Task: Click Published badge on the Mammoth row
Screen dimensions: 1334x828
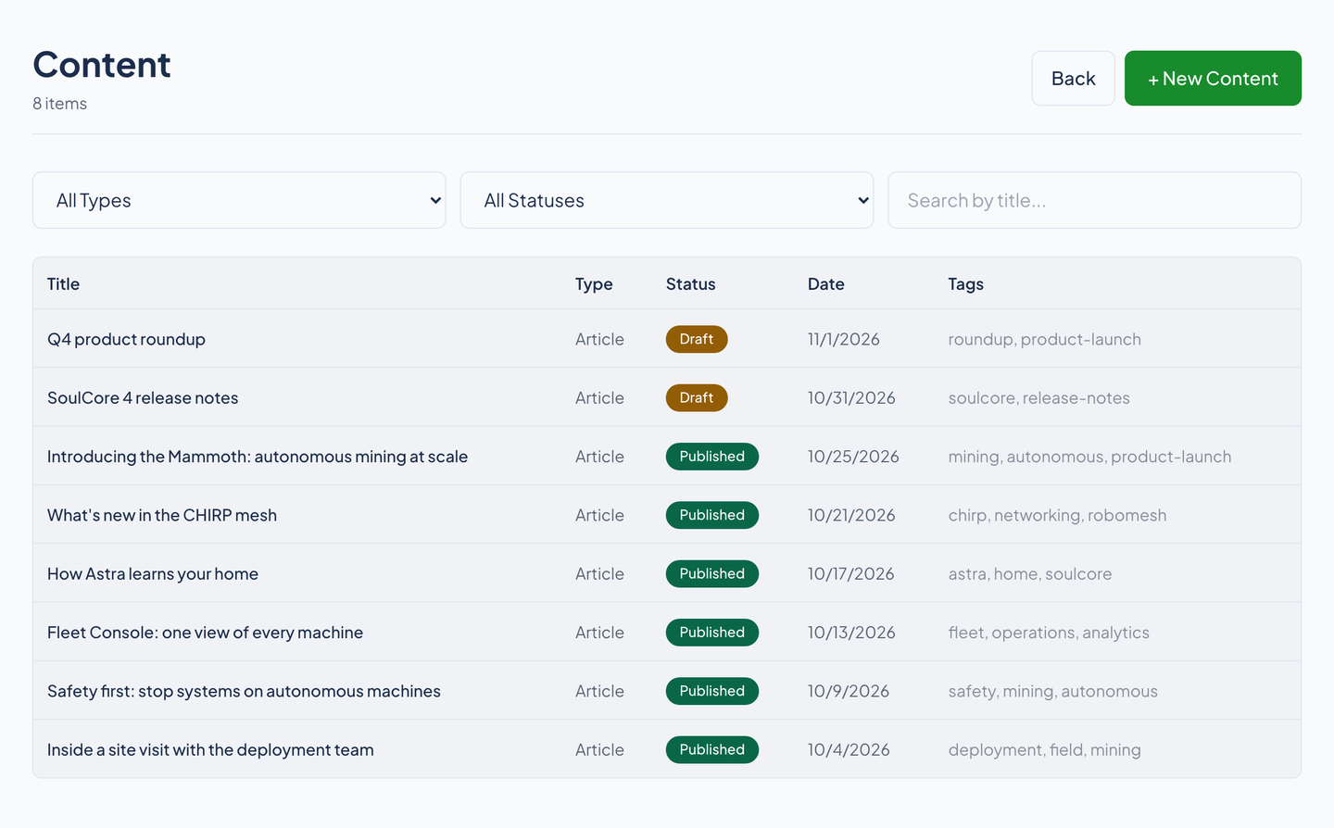Action: coord(712,457)
